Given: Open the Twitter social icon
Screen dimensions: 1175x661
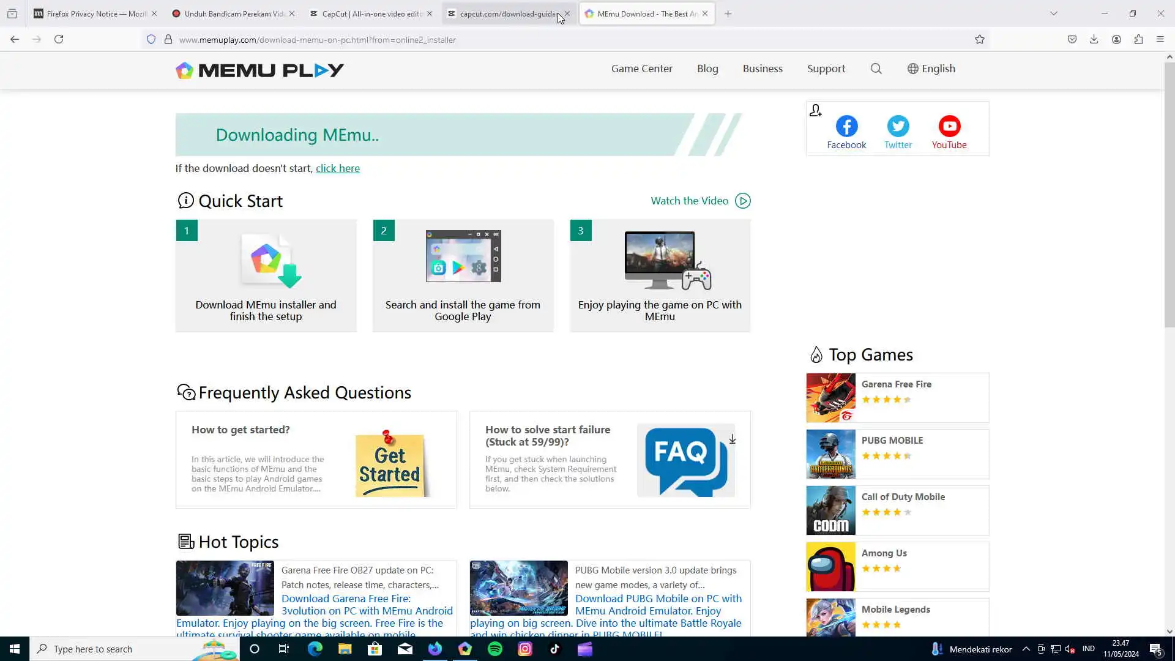Looking at the screenshot, I should [x=898, y=127].
